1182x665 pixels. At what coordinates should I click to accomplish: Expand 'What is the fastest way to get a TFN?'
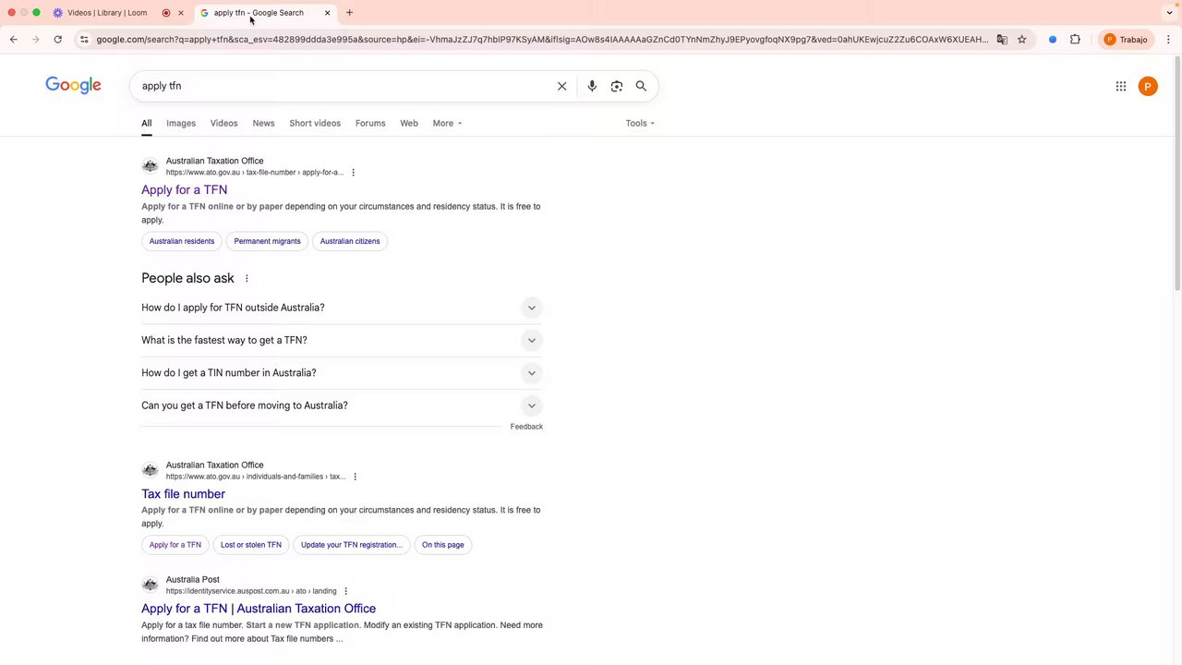coord(342,340)
